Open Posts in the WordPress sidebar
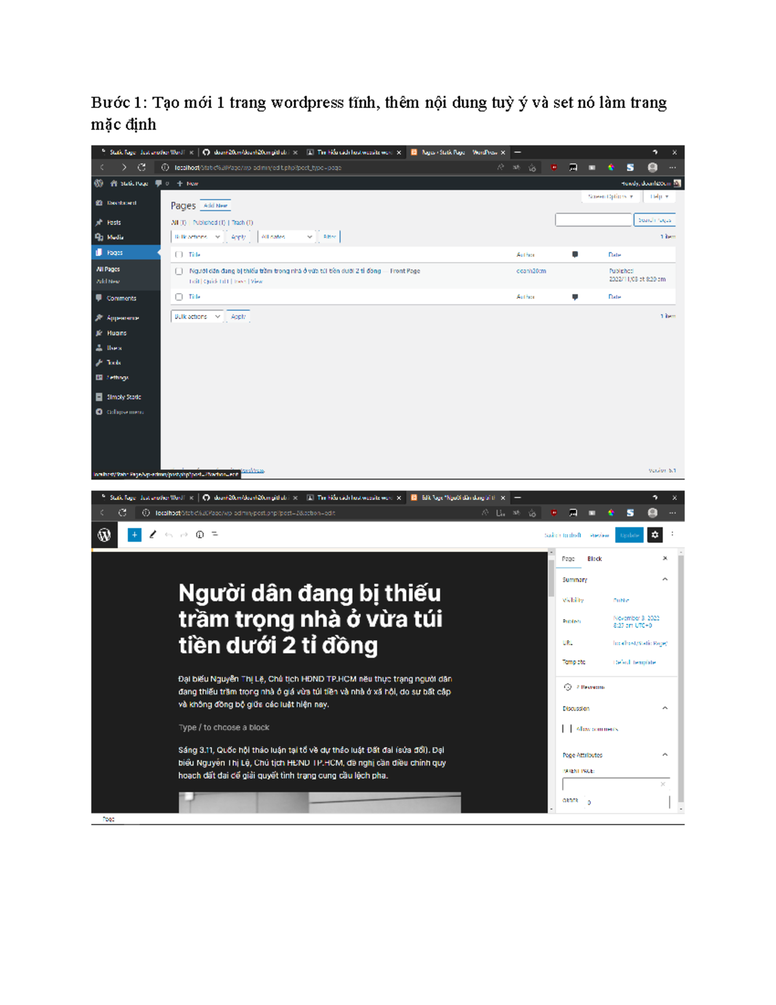The width and height of the screenshot is (776, 1005). [114, 223]
